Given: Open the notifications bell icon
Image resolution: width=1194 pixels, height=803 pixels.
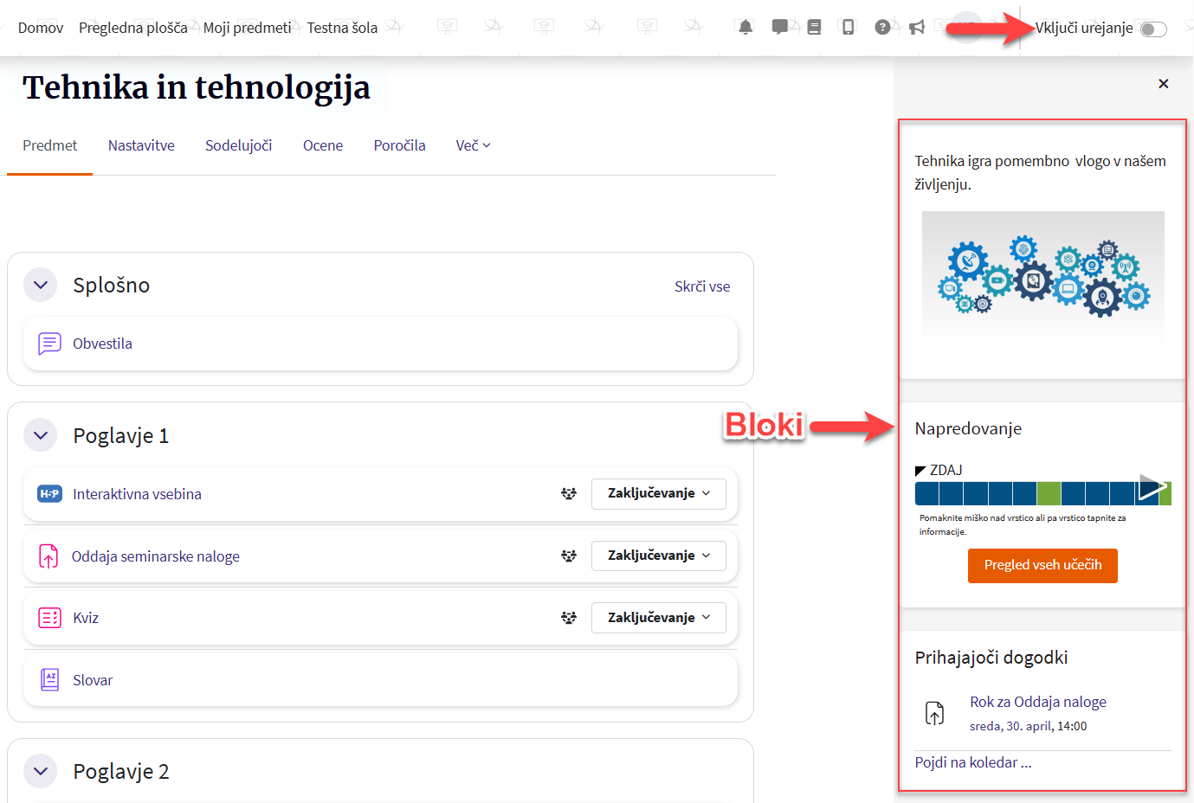Looking at the screenshot, I should click(745, 28).
